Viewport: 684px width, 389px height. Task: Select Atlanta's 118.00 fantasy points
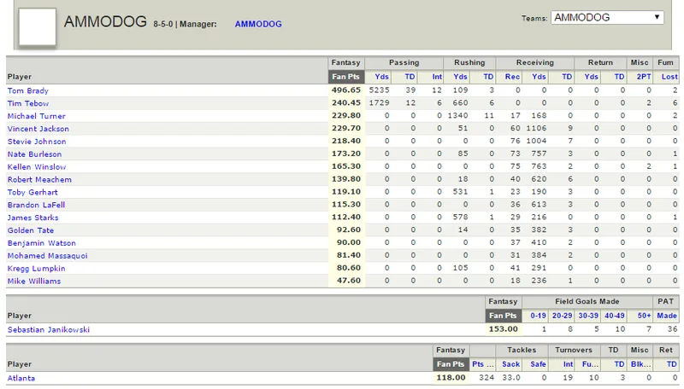451,377
